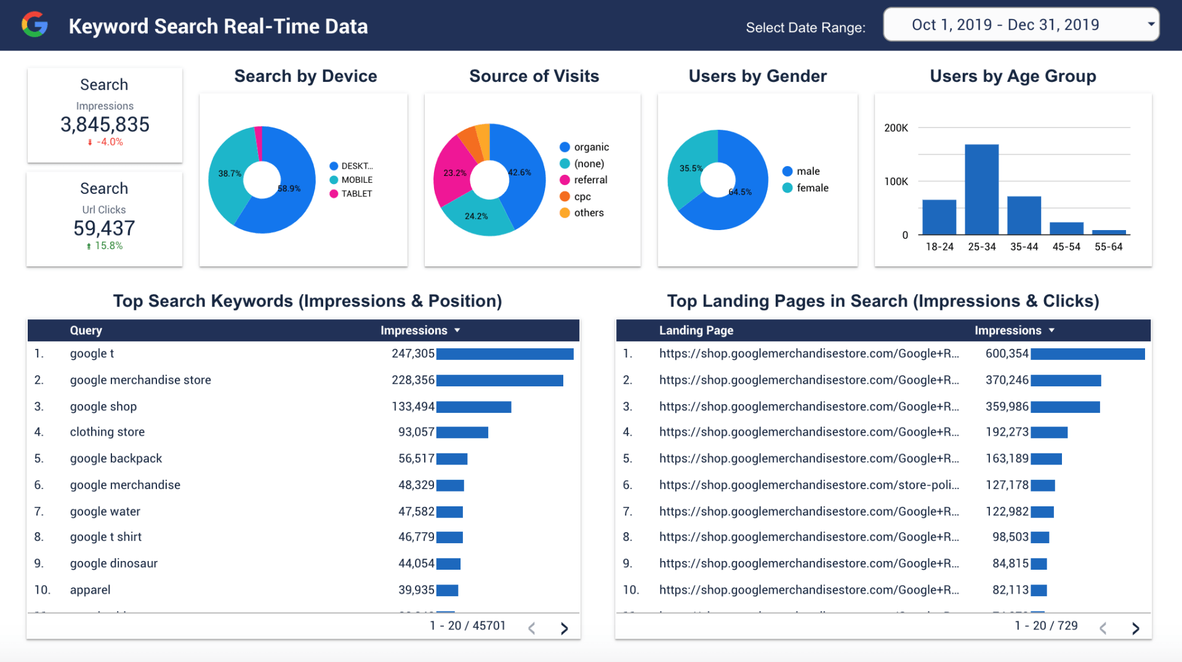Select the 'google merchandise' query row
The image size is (1182, 662).
[304, 485]
